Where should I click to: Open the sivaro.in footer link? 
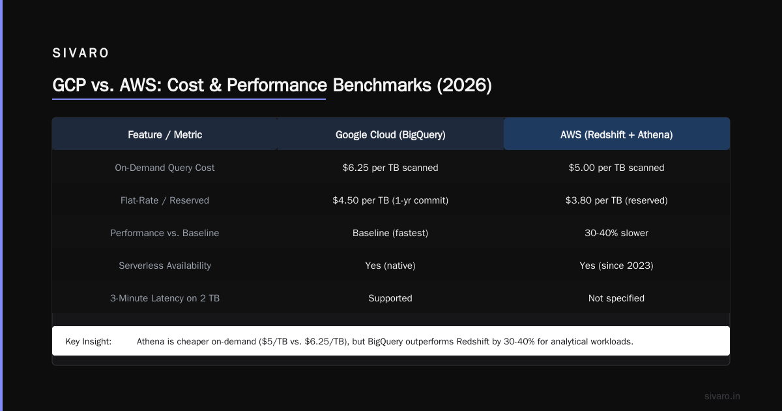click(x=723, y=396)
